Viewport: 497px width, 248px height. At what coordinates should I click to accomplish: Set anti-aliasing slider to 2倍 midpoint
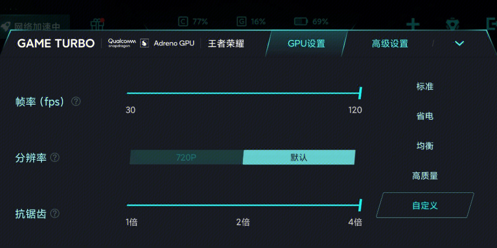coord(243,205)
